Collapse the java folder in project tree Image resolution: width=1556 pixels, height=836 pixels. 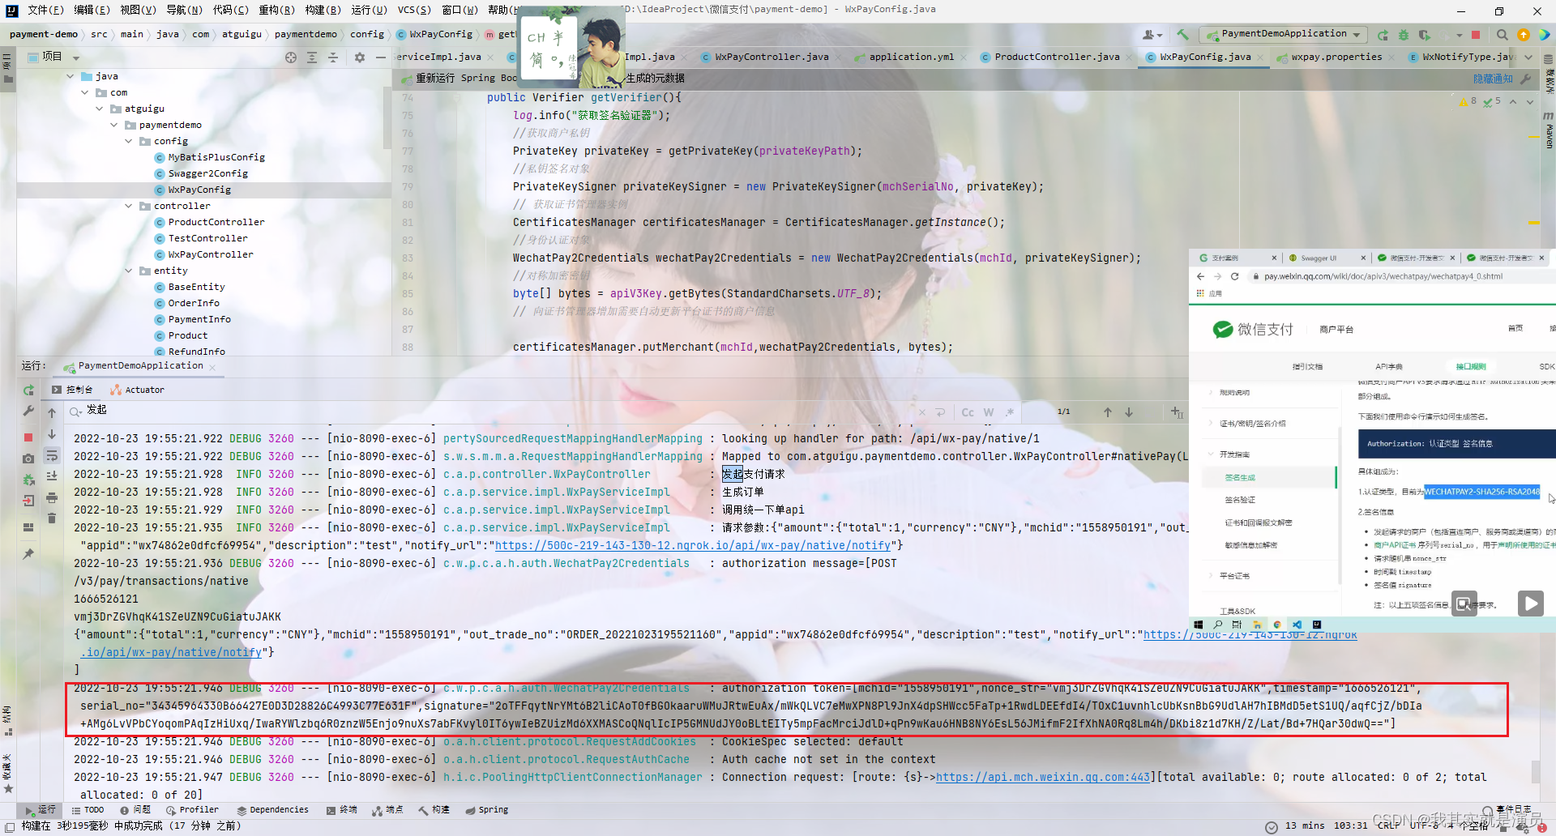pyautogui.click(x=71, y=76)
